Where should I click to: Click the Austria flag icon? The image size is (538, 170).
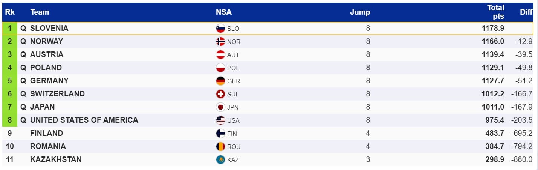coord(220,55)
